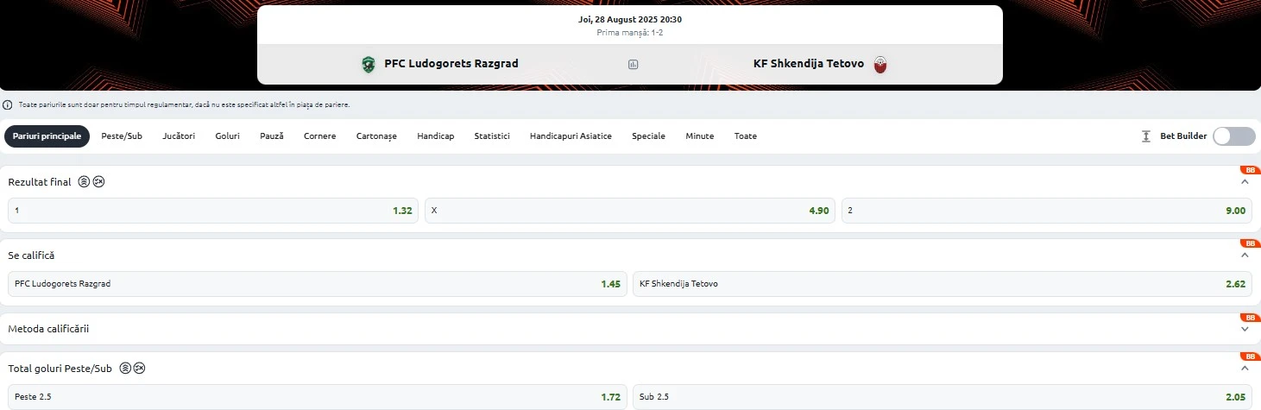
Task: Collapse the Total goluri Peste/Sub market
Action: pyautogui.click(x=1245, y=368)
